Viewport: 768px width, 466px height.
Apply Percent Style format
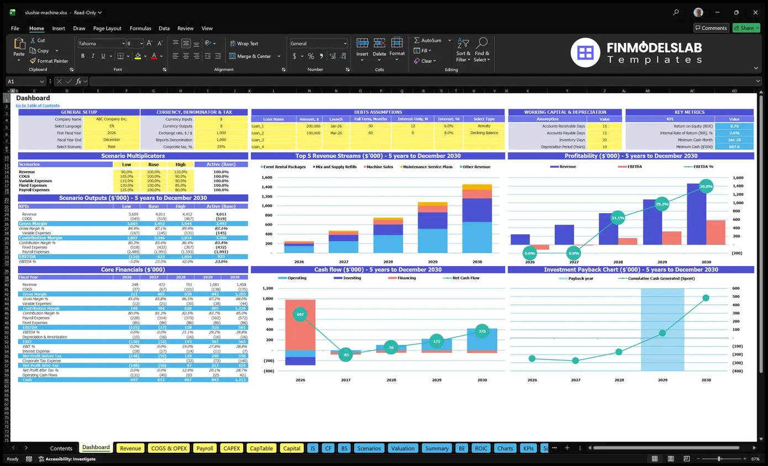click(311, 56)
